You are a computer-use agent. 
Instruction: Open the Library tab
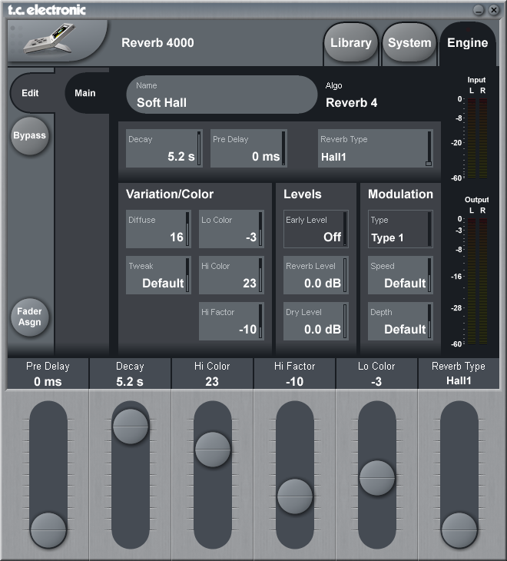(351, 43)
